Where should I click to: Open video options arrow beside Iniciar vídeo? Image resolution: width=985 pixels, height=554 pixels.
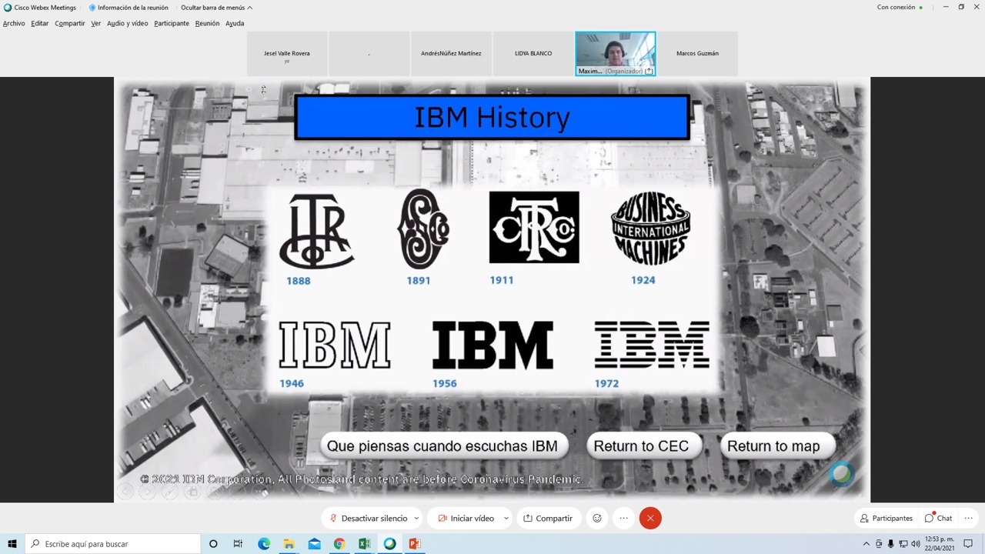click(506, 518)
